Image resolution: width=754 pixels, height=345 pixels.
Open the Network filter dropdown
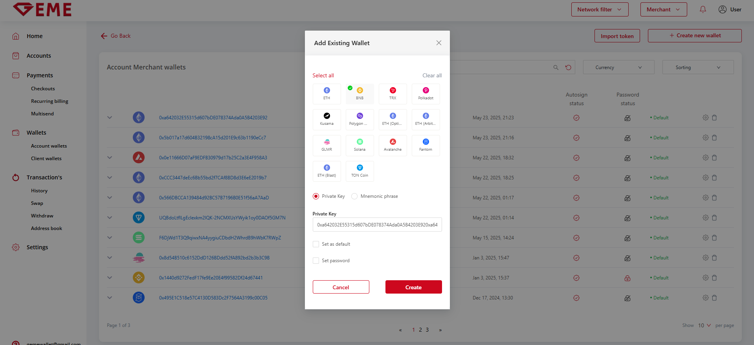click(x=600, y=9)
